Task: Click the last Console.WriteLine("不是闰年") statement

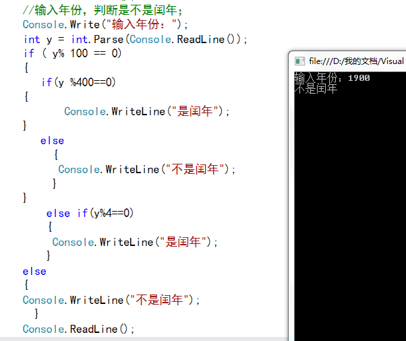Action: coord(111,301)
